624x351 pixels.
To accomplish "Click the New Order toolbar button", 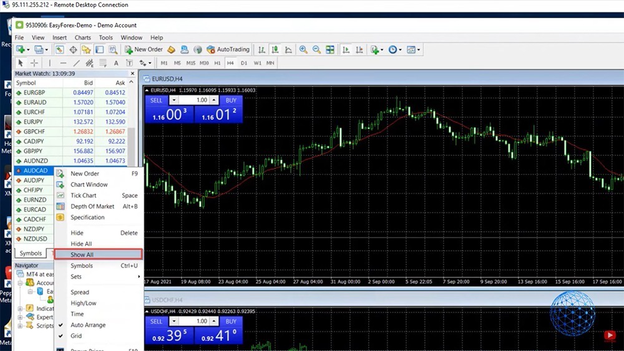I will (x=144, y=50).
